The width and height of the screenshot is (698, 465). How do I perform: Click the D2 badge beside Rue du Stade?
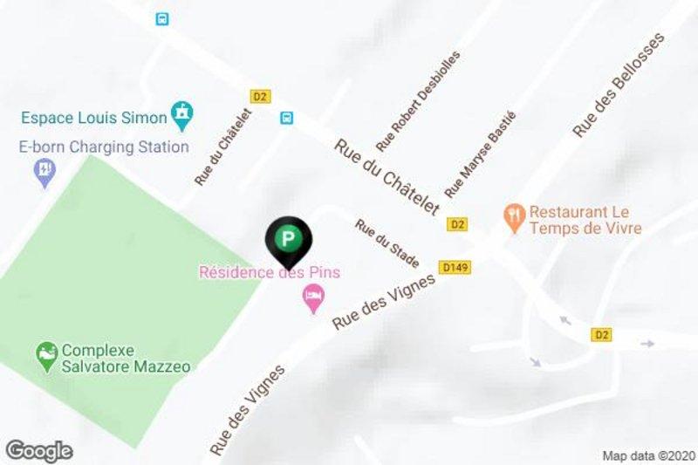coord(457,224)
